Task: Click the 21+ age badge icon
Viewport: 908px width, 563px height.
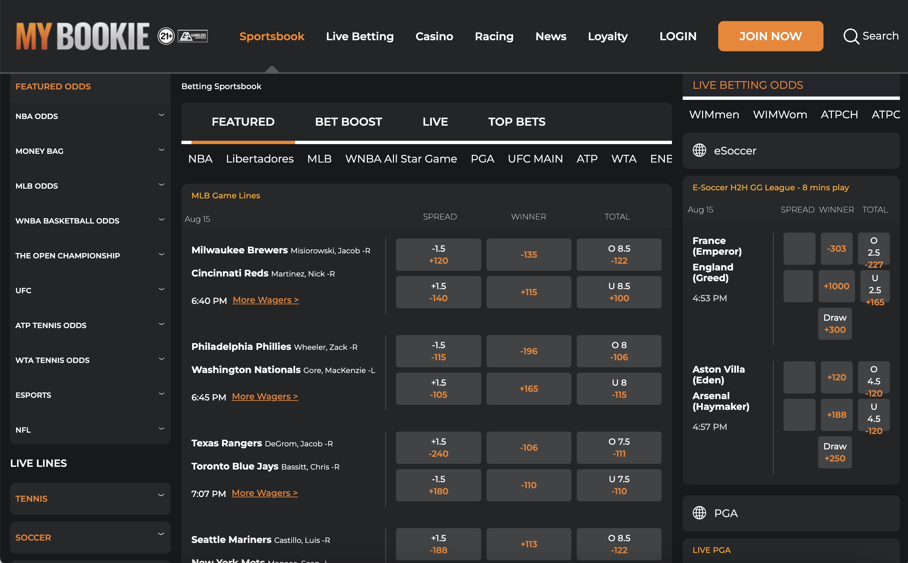Action: click(x=166, y=36)
